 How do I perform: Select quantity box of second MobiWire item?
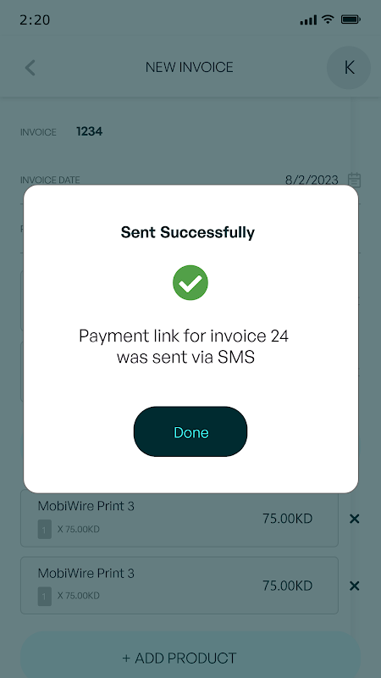[x=45, y=597]
